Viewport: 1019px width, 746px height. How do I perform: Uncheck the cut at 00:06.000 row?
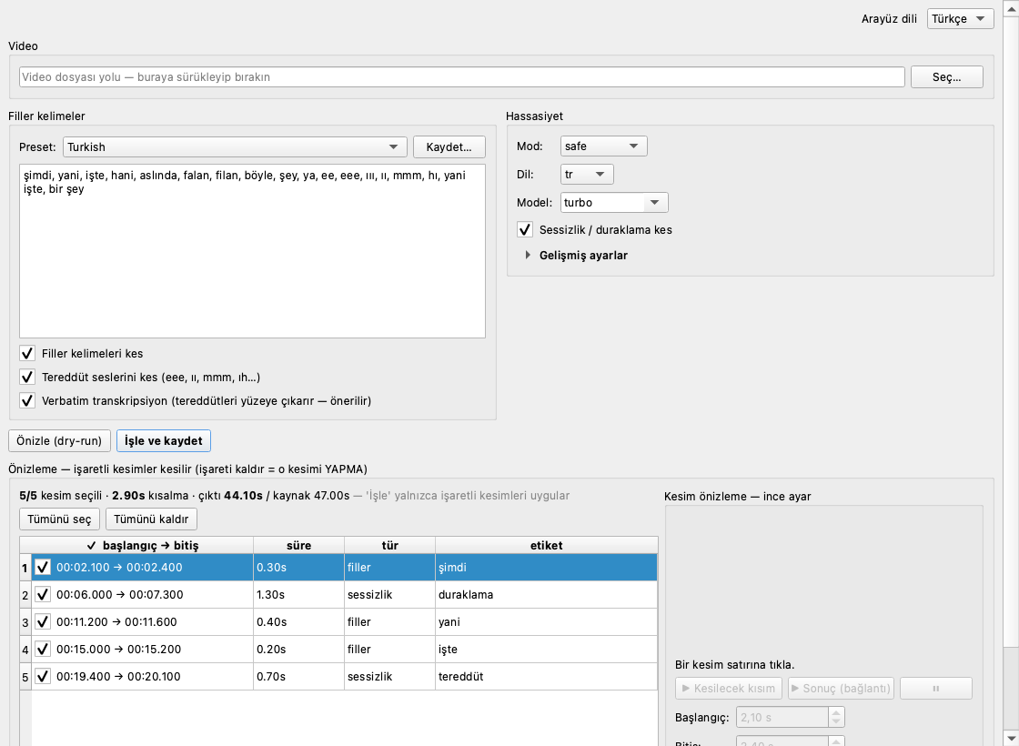(x=43, y=595)
